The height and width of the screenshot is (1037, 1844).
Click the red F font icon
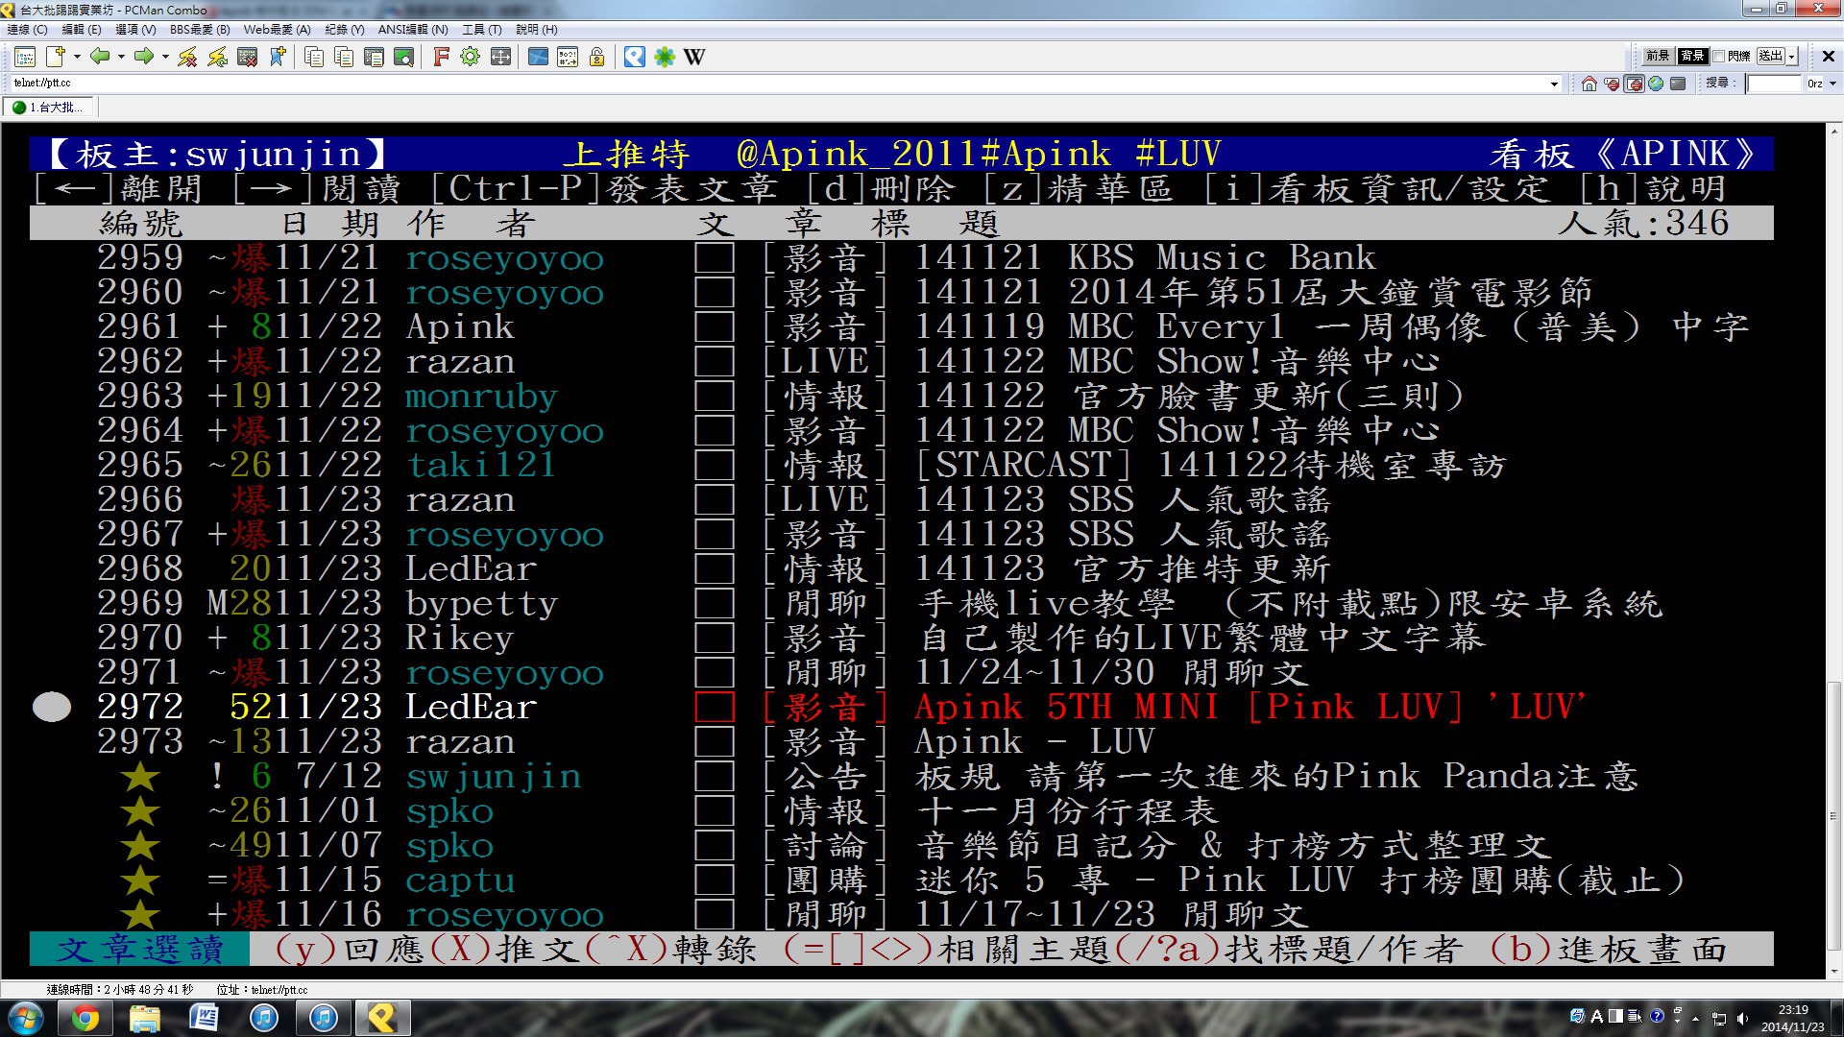[x=441, y=57]
